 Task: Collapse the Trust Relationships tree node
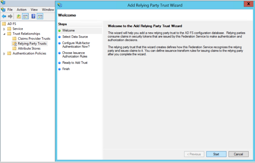coord(4,34)
